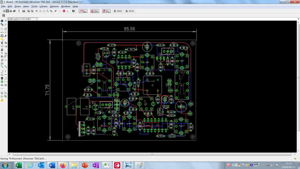Click the 95.56 width dimension label
The width and height of the screenshot is (300, 169).
[x=130, y=29]
